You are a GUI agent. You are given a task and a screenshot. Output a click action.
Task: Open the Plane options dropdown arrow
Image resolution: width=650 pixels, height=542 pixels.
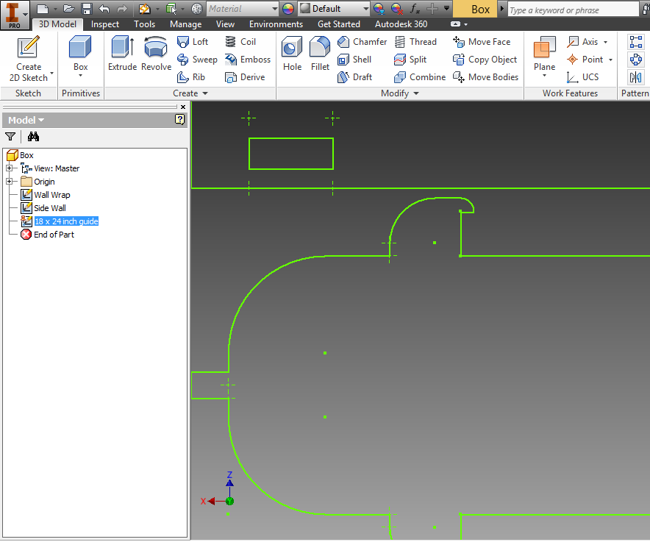point(544,76)
